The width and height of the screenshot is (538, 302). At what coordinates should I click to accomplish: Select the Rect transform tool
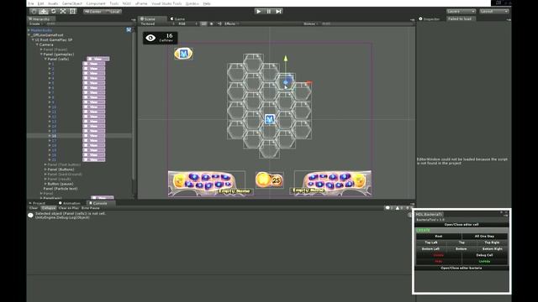pos(73,11)
